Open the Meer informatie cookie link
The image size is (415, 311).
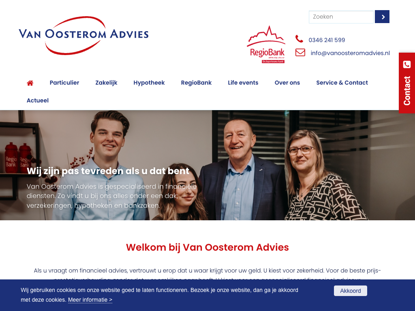click(x=90, y=300)
